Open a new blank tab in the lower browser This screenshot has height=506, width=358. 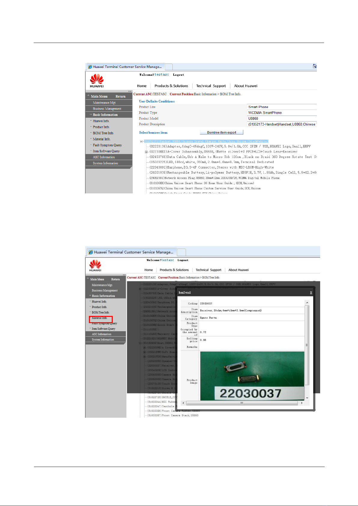tap(181, 252)
